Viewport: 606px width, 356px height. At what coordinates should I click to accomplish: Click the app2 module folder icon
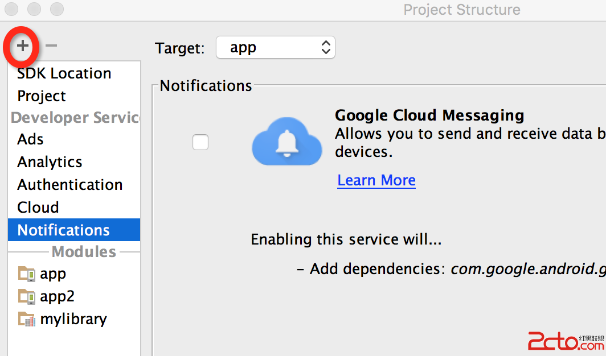pos(27,296)
